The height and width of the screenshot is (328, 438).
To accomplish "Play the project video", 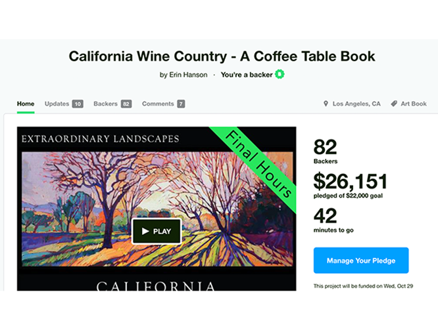I will [x=157, y=231].
